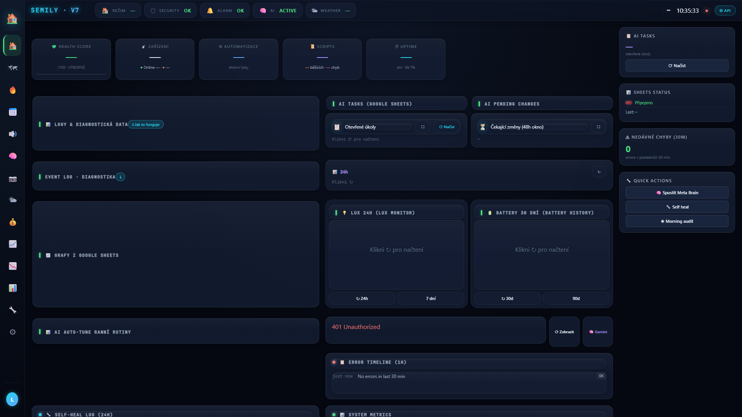Viewport: 742px width, 417px height.
Task: Click the 'AI Tasks (Google Sheets)' header
Action: pyautogui.click(x=397, y=103)
